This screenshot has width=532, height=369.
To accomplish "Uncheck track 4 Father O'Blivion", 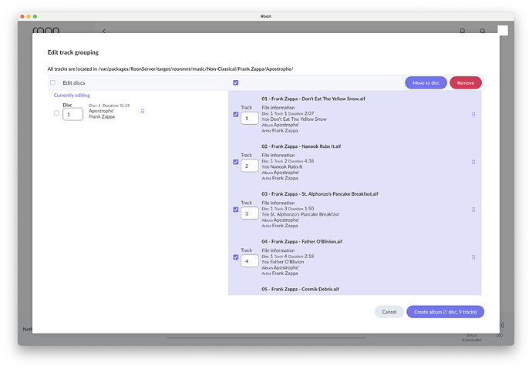I will click(x=236, y=257).
